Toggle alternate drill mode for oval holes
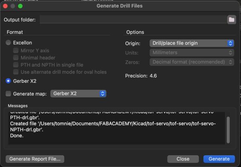241x167 pixels. [x=16, y=72]
